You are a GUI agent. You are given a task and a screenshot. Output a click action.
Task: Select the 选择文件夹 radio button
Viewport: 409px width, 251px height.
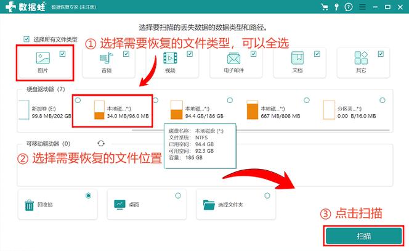[x=267, y=195]
